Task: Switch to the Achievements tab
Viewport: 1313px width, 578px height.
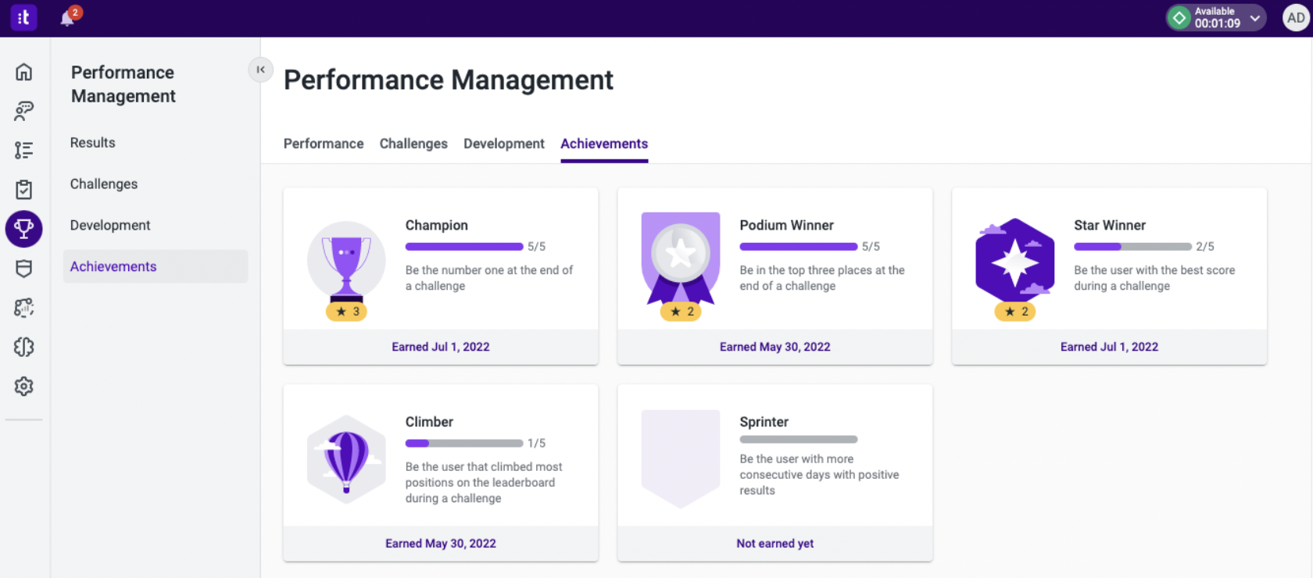Action: [x=604, y=144]
